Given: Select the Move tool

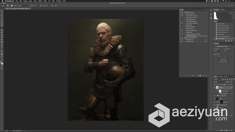Looking at the screenshot, I should 2,11.
